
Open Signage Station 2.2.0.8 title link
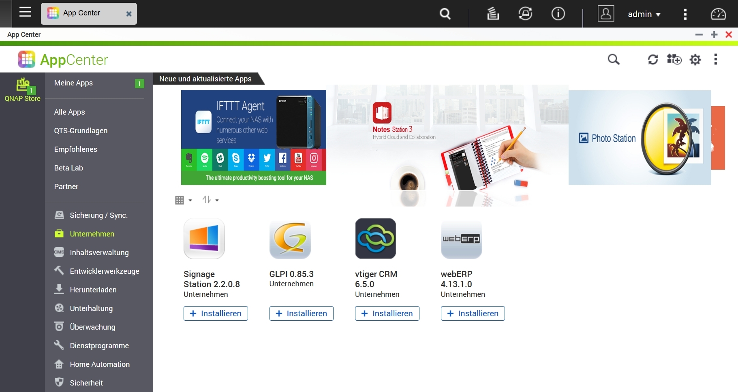[x=212, y=279]
